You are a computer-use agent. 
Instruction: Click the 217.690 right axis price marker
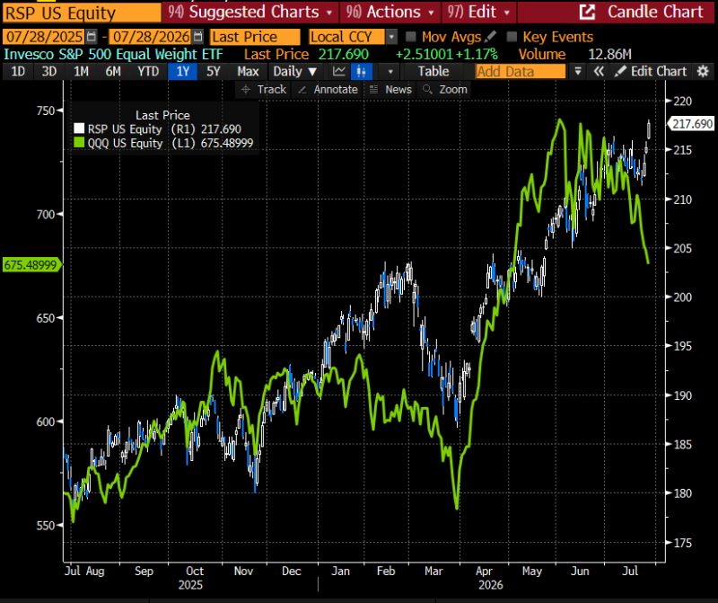click(x=692, y=124)
